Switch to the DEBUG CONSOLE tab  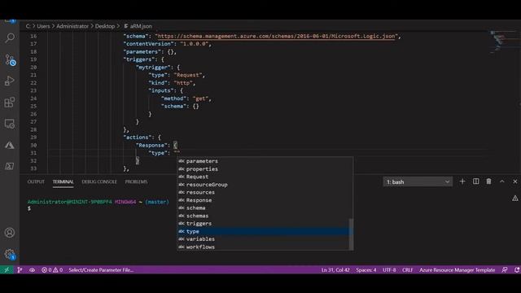coord(99,181)
